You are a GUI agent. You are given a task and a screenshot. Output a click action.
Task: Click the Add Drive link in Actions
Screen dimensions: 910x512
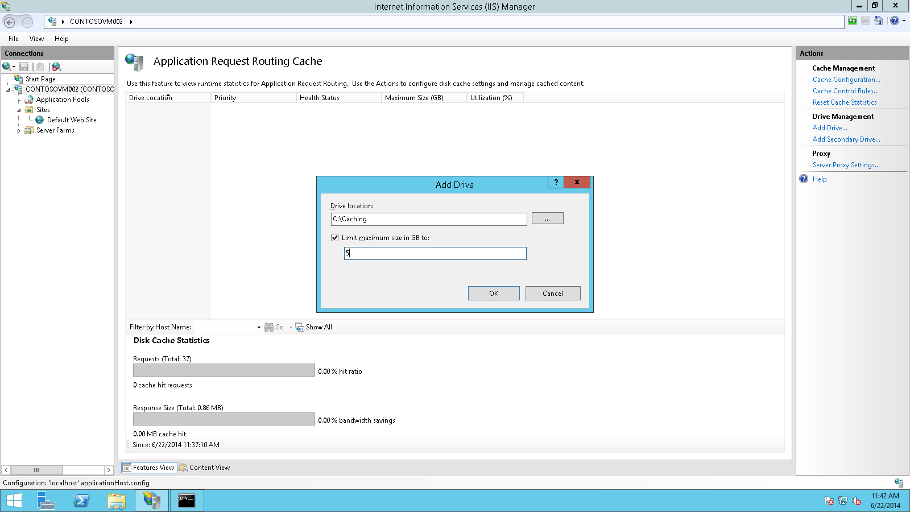(x=830, y=128)
